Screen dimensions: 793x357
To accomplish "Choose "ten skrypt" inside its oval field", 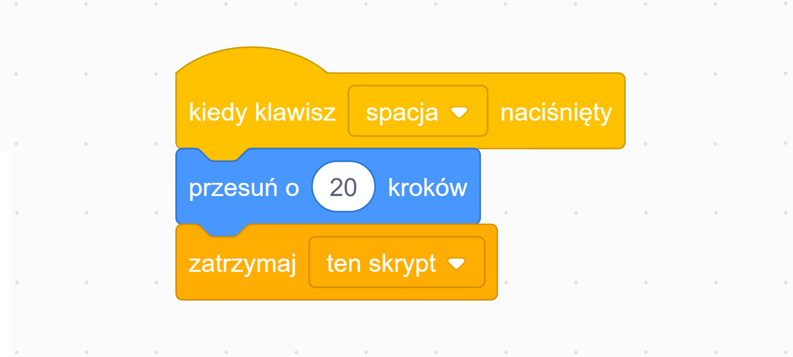I will pos(381,262).
